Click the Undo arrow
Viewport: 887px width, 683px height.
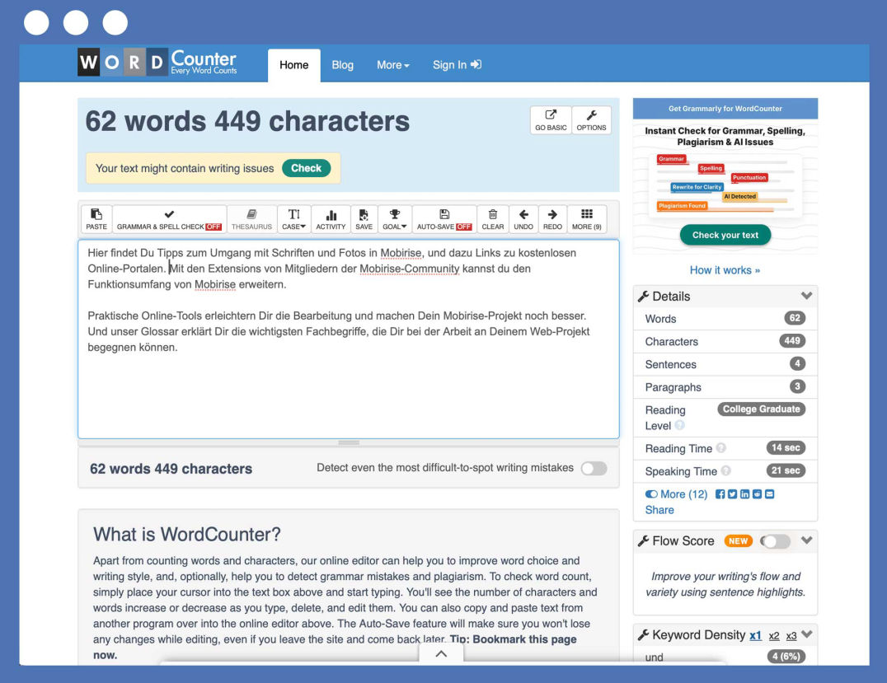point(523,219)
